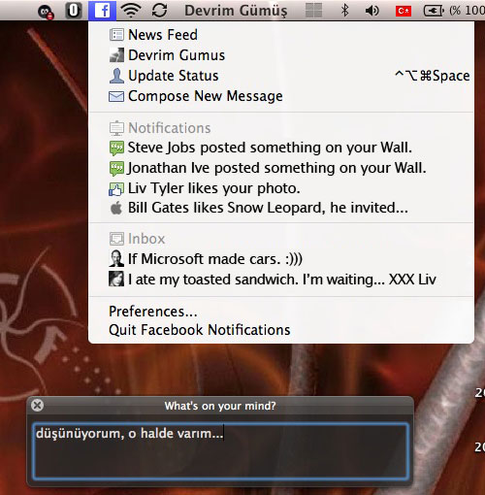Viewport: 485px width, 495px height.
Task: Click the envelope icon beside Compose New Message
Action: click(116, 96)
